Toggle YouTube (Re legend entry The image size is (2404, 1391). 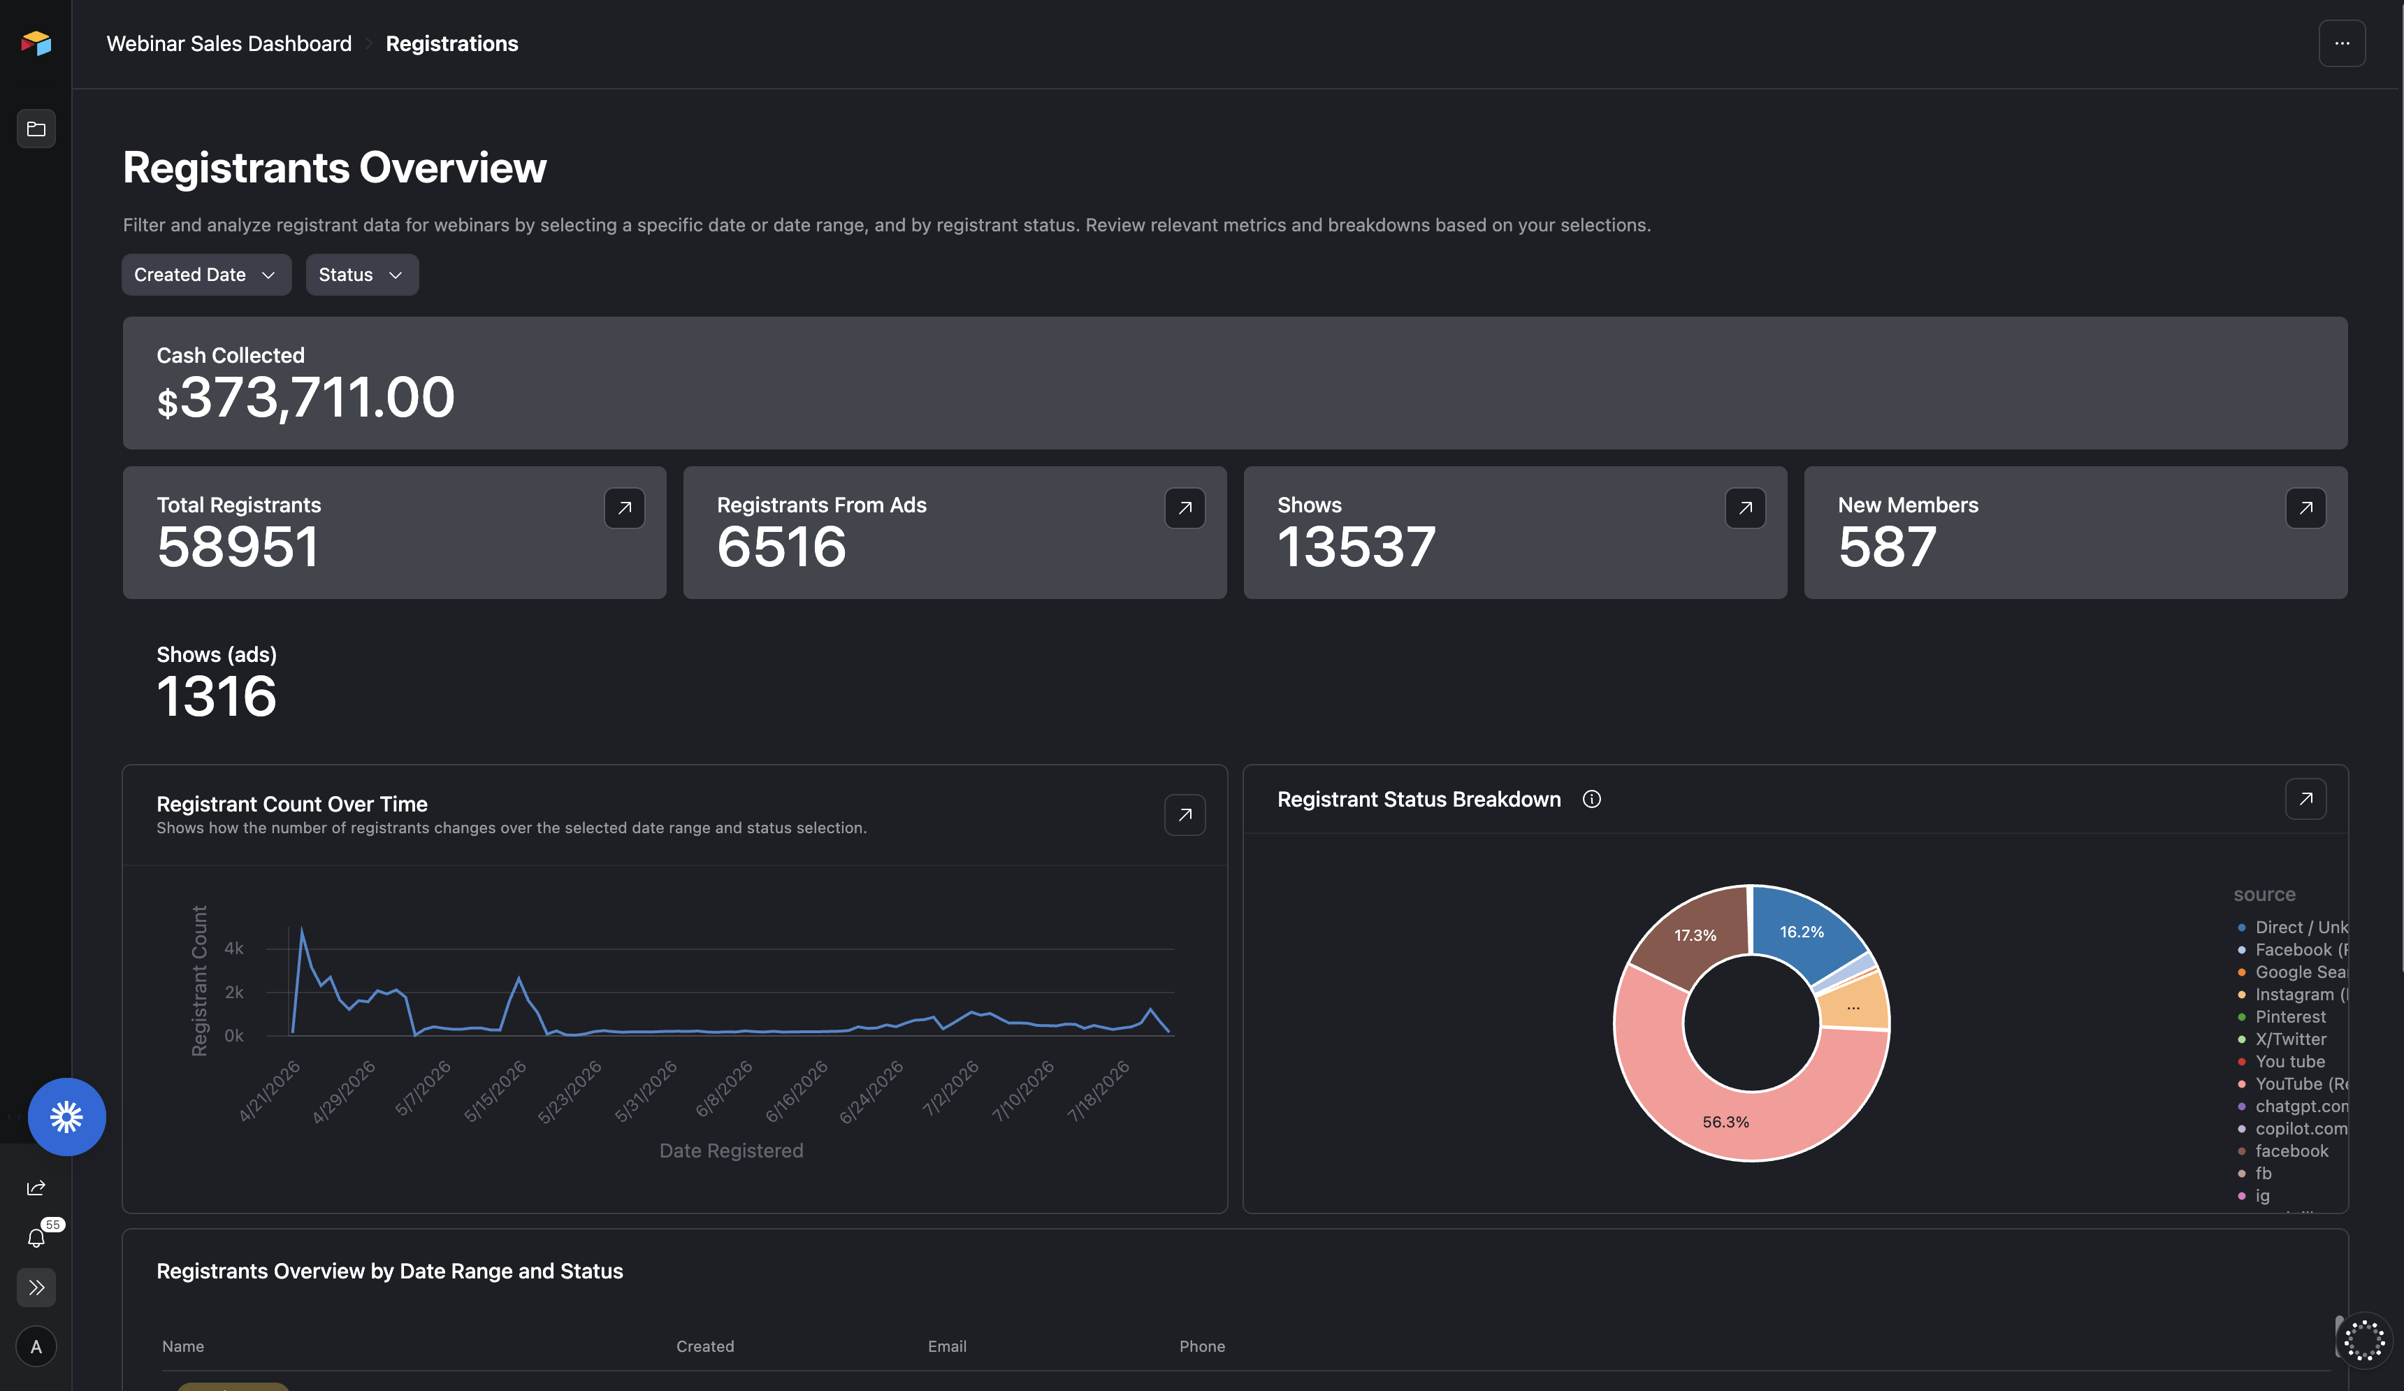pyautogui.click(x=2294, y=1084)
